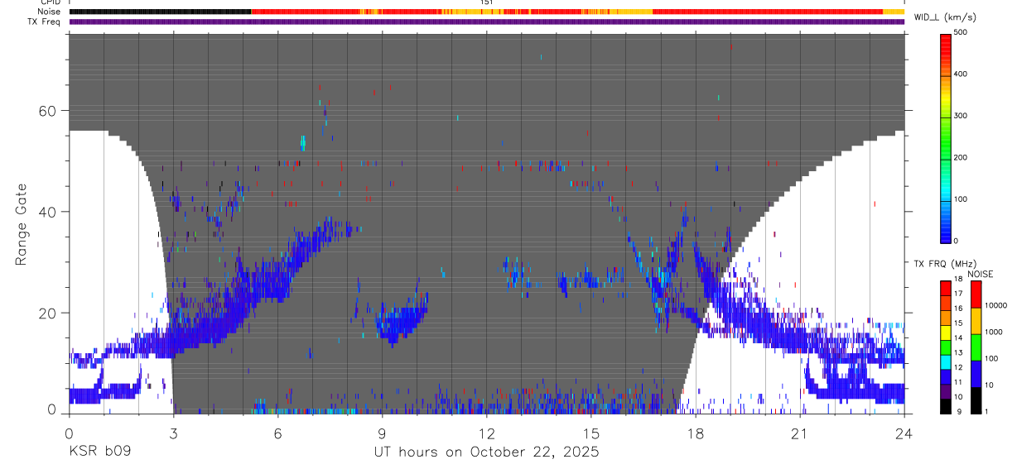The image size is (1017, 469).
Task: Select the "12" UT hour axis tick label
Action: click(487, 433)
